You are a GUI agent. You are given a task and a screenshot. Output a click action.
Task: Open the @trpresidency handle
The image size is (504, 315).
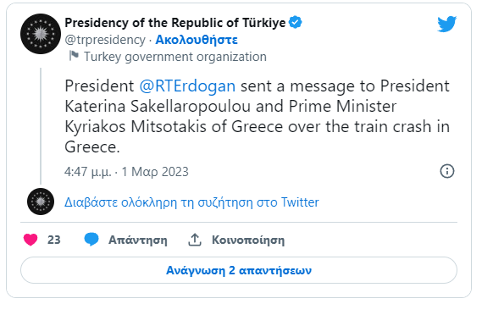[105, 40]
